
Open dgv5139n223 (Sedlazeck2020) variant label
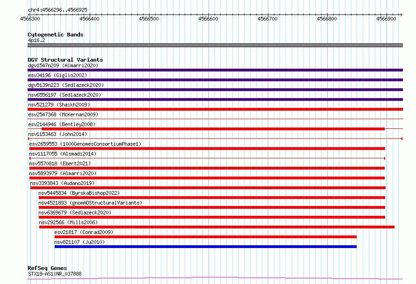point(66,85)
